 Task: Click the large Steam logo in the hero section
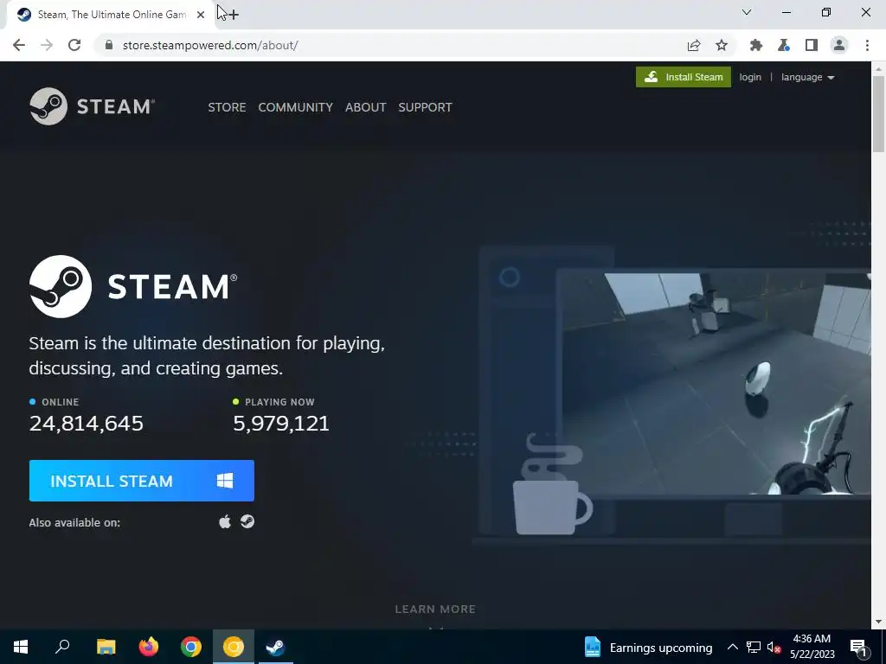133,286
